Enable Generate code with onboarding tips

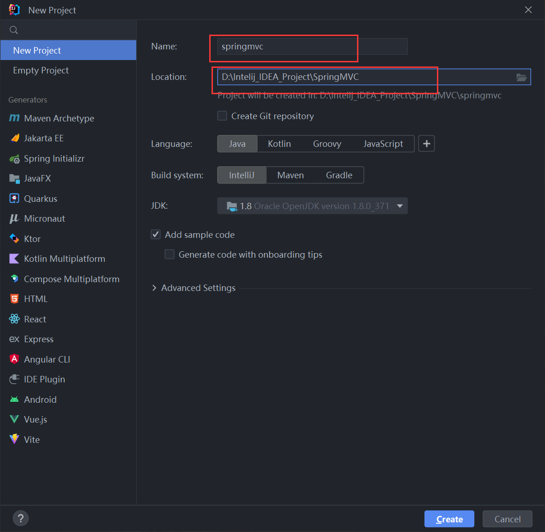[169, 254]
